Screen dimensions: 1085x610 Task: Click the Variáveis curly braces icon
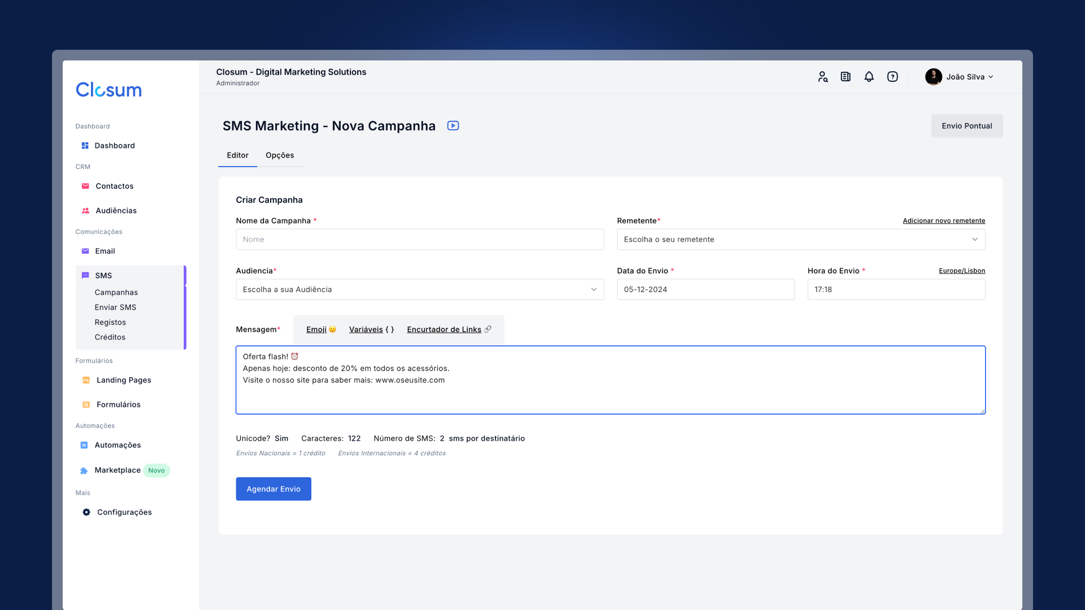point(390,329)
